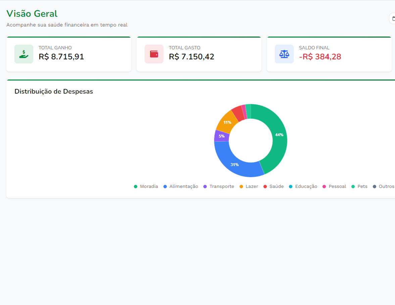The width and height of the screenshot is (395, 305).
Task: Click the hand-holding-dollar icon in Total Ganho card
Action: 24,54
